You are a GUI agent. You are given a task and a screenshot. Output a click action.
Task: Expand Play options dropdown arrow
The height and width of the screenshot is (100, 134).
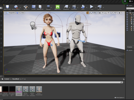click(96, 7)
